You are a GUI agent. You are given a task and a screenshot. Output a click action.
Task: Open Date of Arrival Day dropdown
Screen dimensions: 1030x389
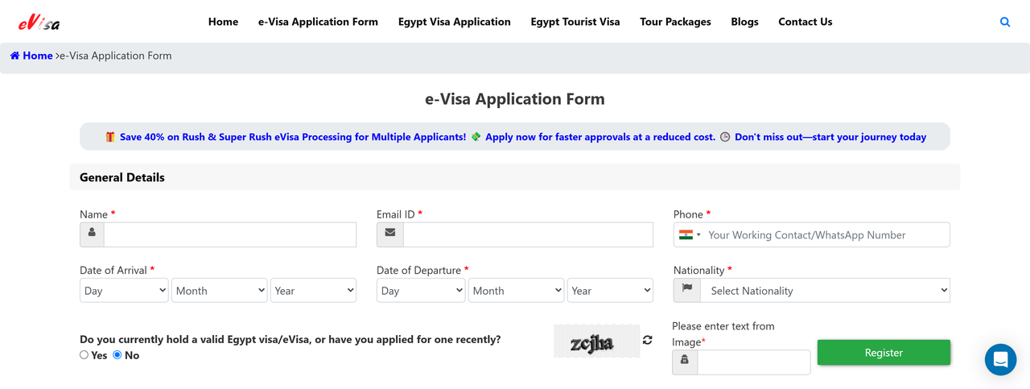124,291
